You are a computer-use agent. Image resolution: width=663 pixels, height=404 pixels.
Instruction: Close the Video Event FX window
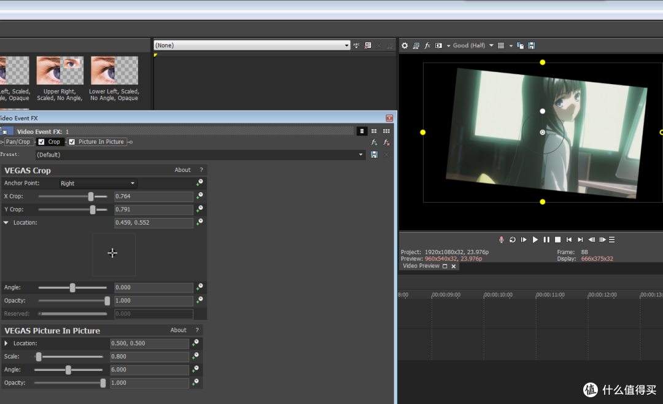389,118
